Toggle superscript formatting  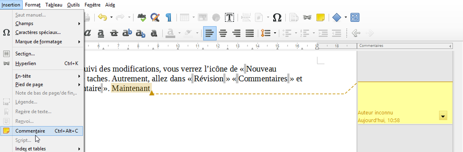[127, 33]
